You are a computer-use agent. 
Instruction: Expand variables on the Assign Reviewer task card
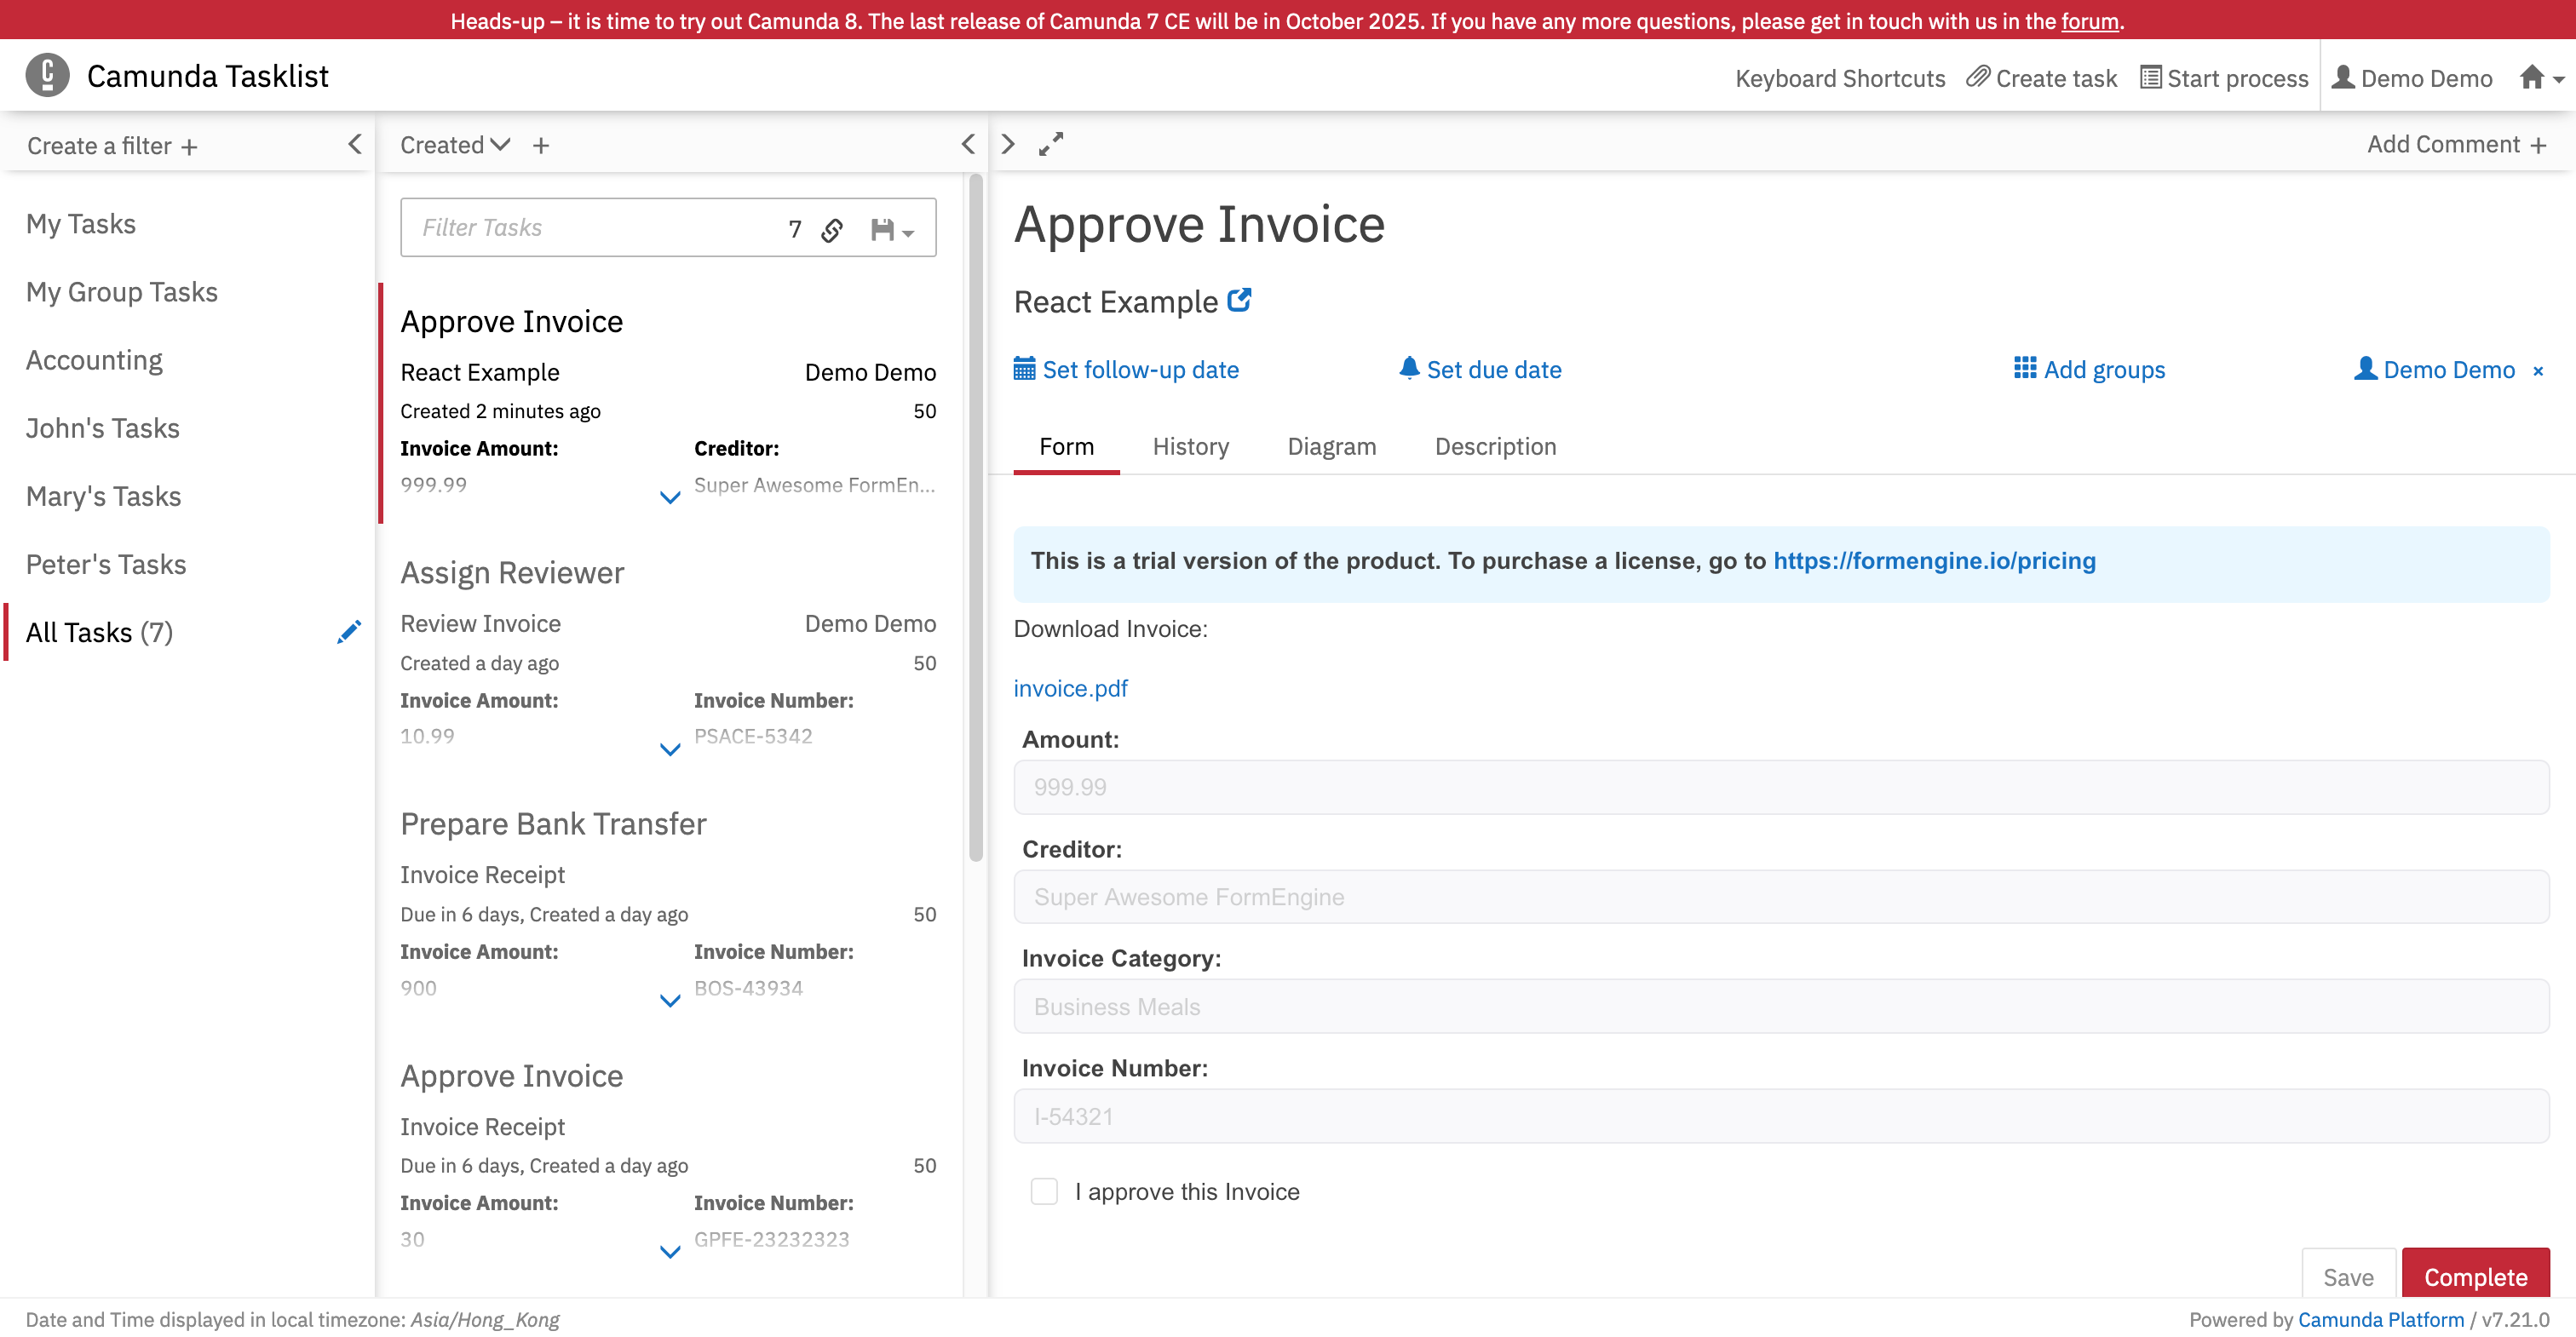669,749
